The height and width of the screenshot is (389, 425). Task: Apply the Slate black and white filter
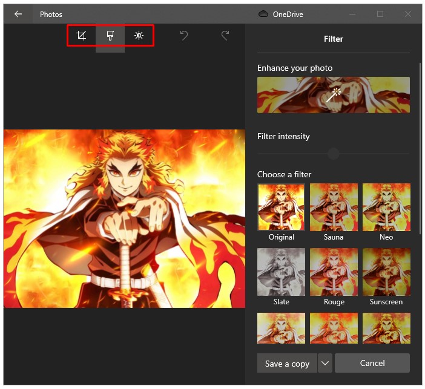281,272
